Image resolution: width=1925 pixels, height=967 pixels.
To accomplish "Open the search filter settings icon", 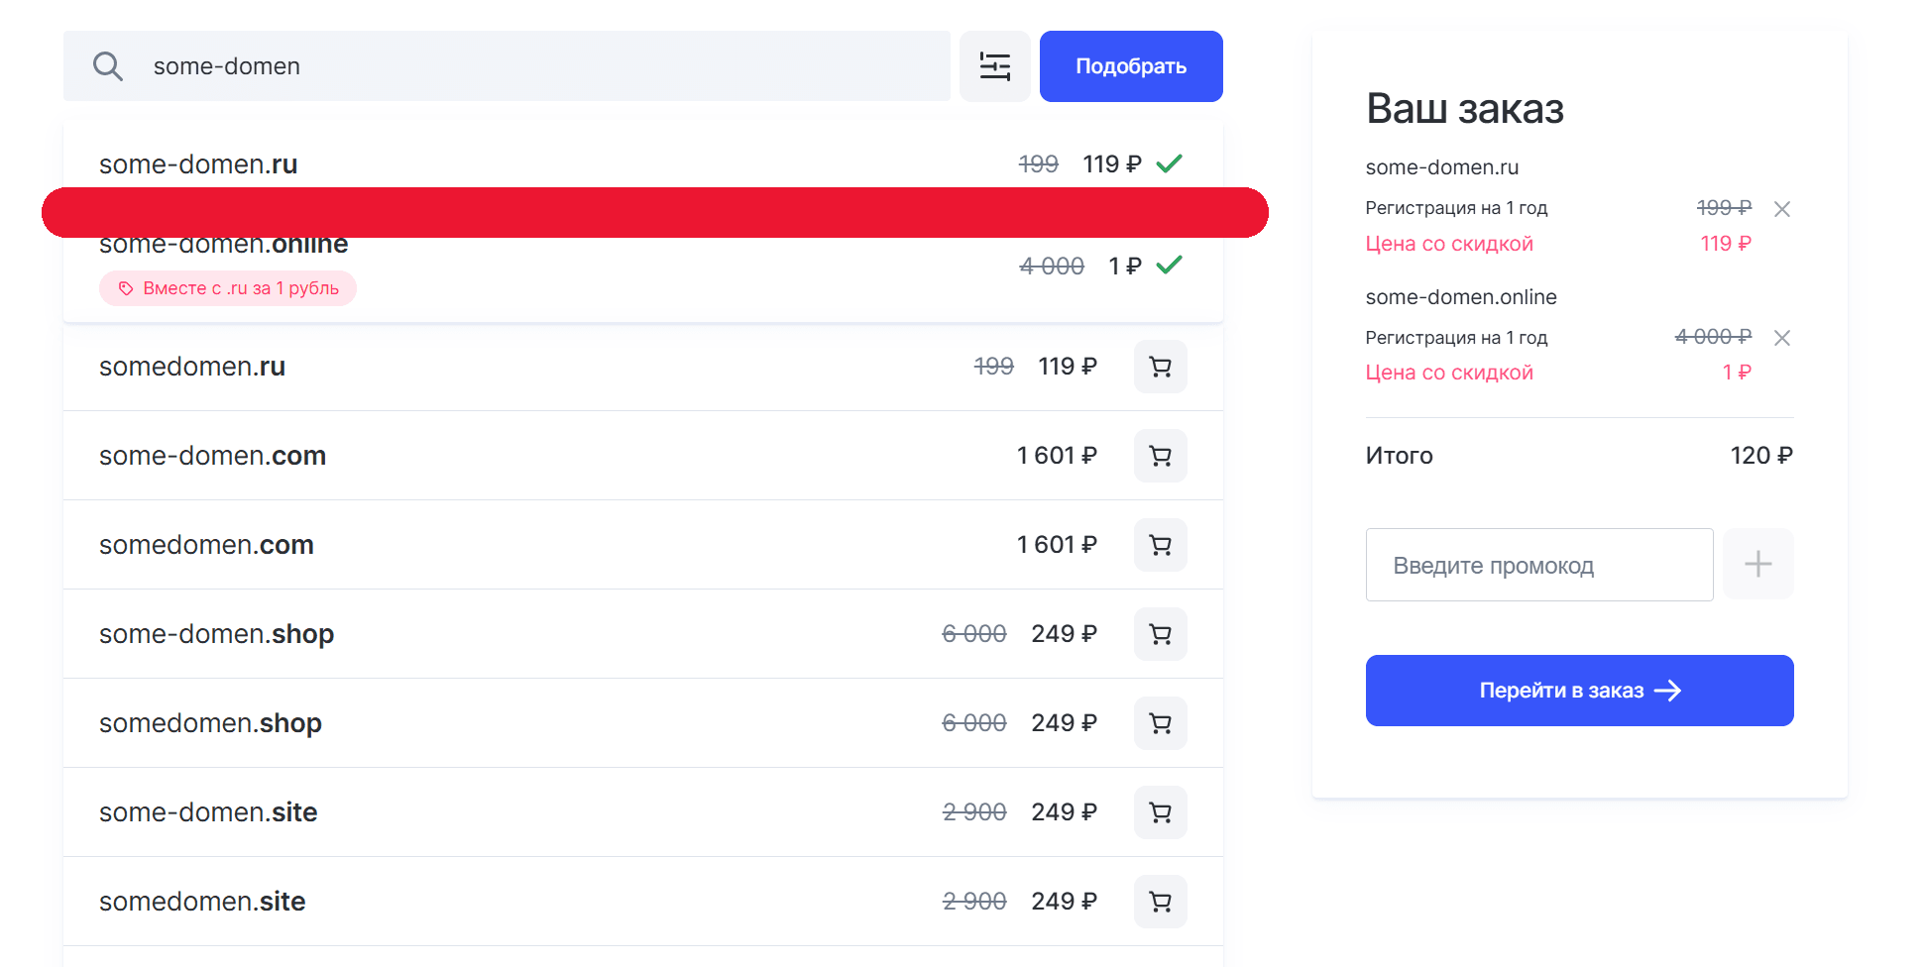I will 995,66.
